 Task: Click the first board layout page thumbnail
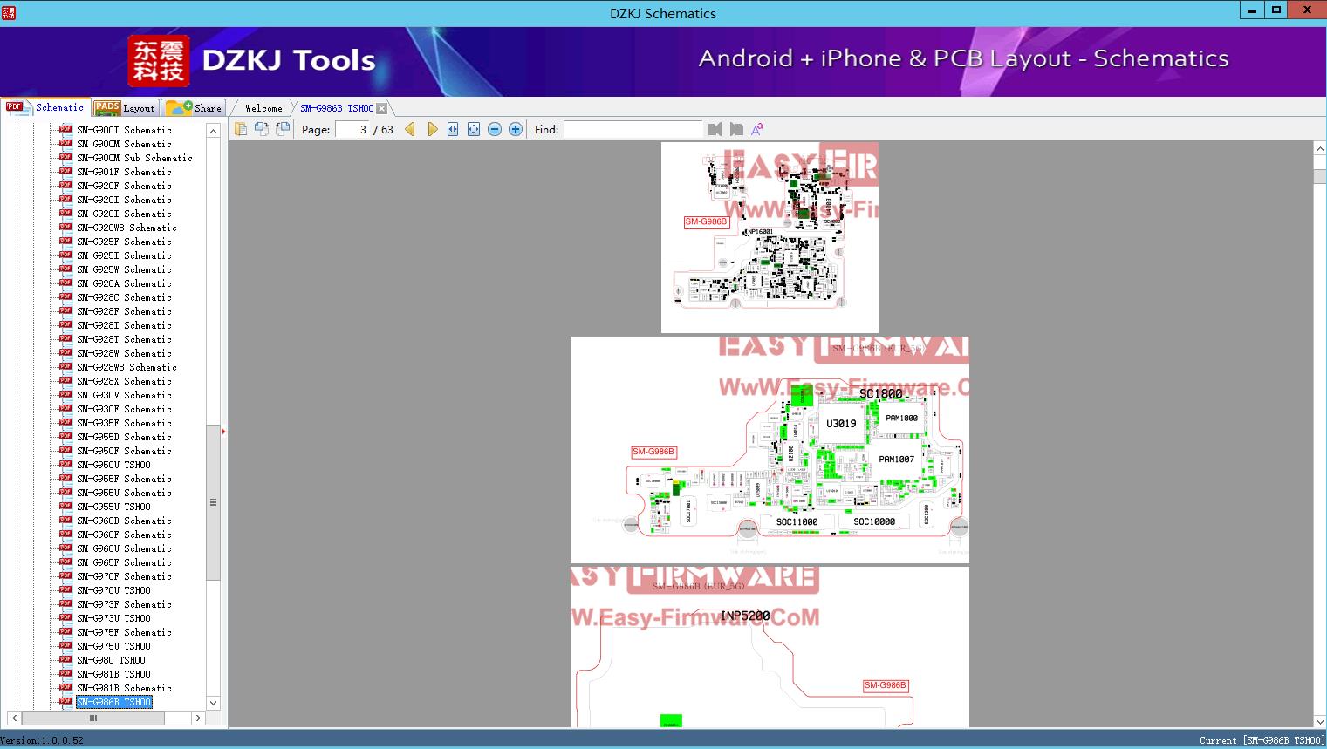point(770,237)
